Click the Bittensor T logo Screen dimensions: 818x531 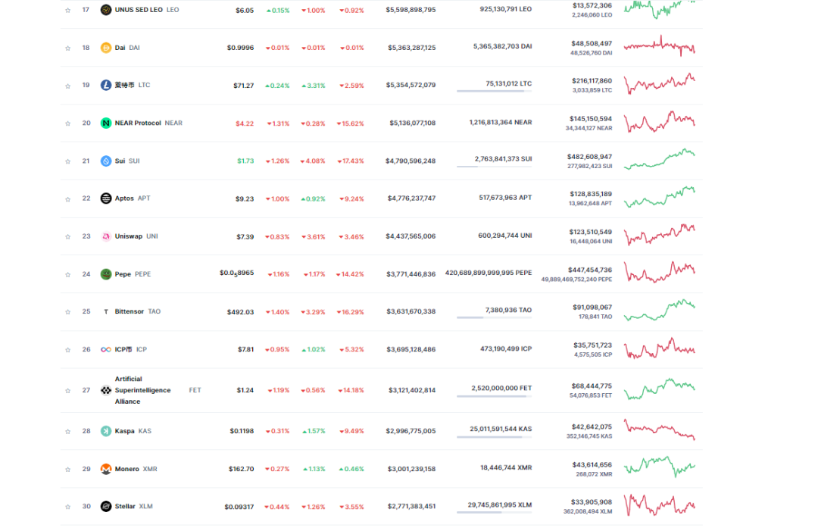106,311
